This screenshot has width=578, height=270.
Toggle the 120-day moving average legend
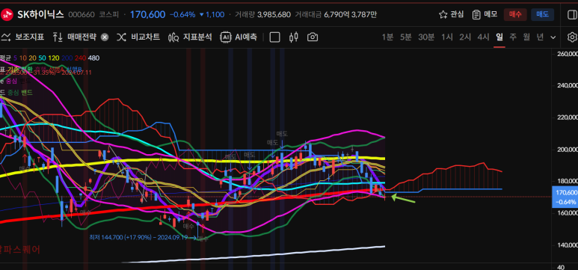tap(53, 58)
